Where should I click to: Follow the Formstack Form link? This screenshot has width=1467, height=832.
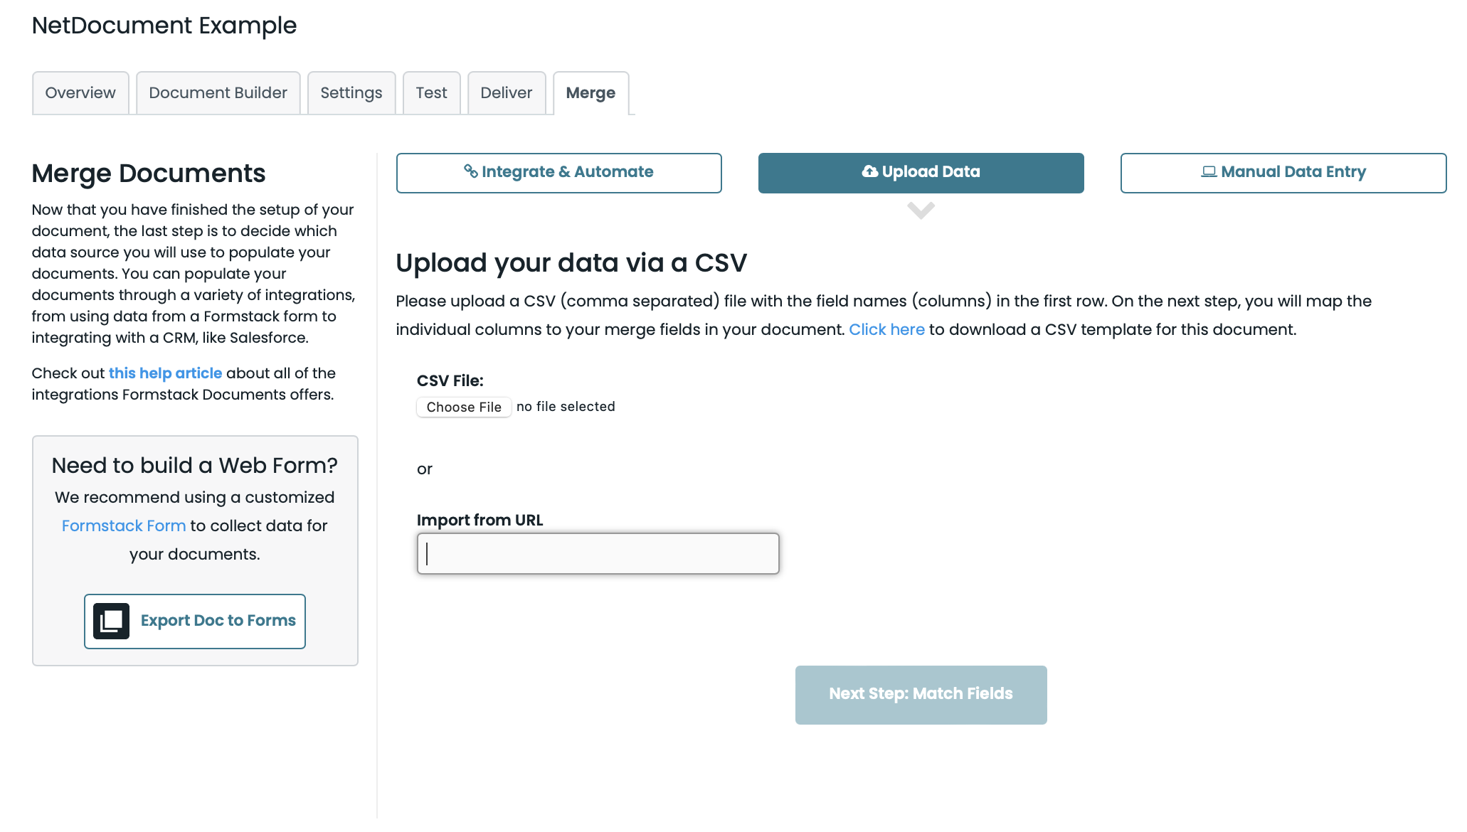(124, 526)
